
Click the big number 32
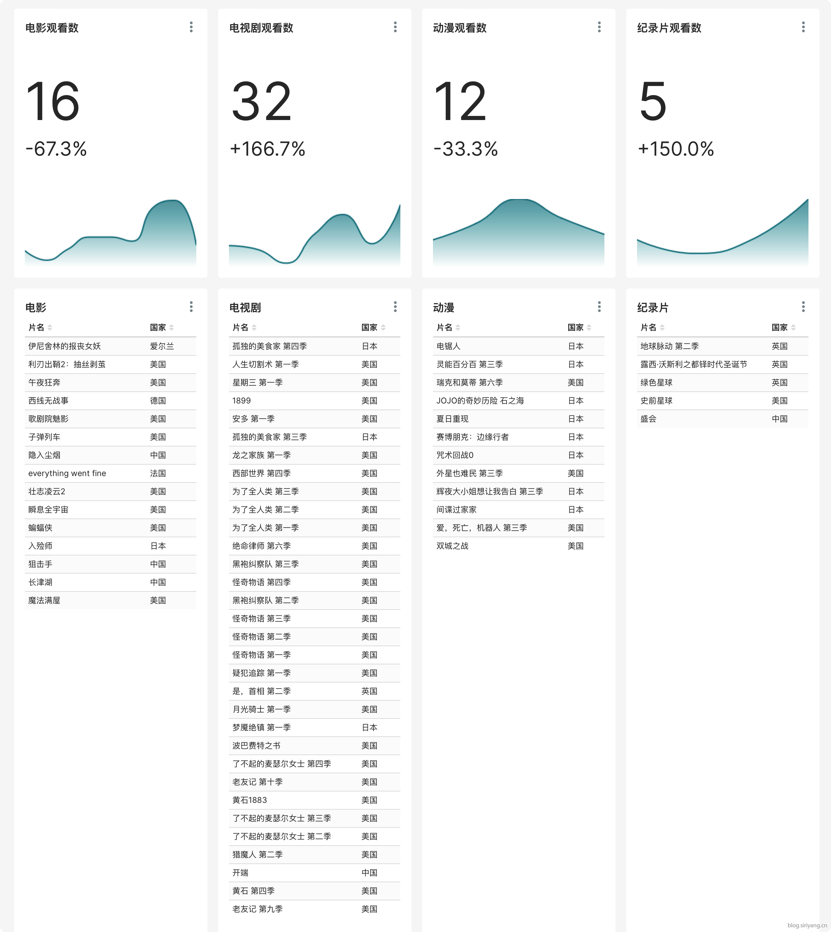tap(261, 101)
